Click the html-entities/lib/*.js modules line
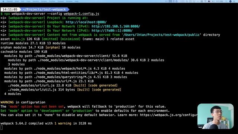 71,73
